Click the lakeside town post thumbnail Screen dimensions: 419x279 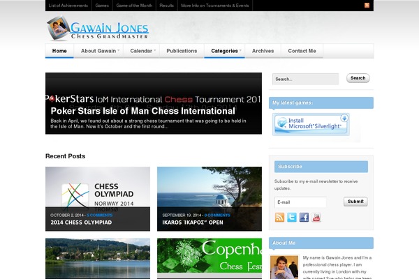tap(98, 259)
